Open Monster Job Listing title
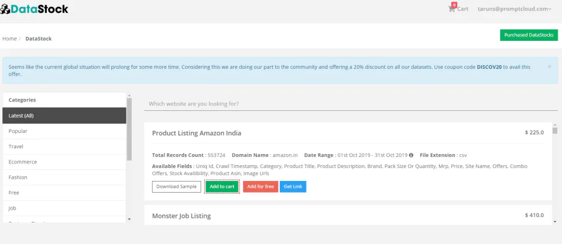Screen dimensions: 562x244 181,216
